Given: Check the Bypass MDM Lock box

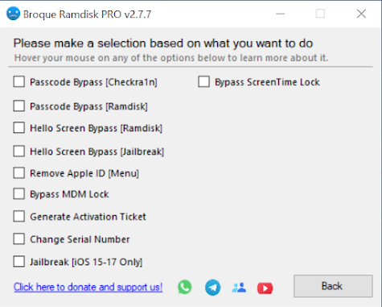Looking at the screenshot, I should [19, 194].
